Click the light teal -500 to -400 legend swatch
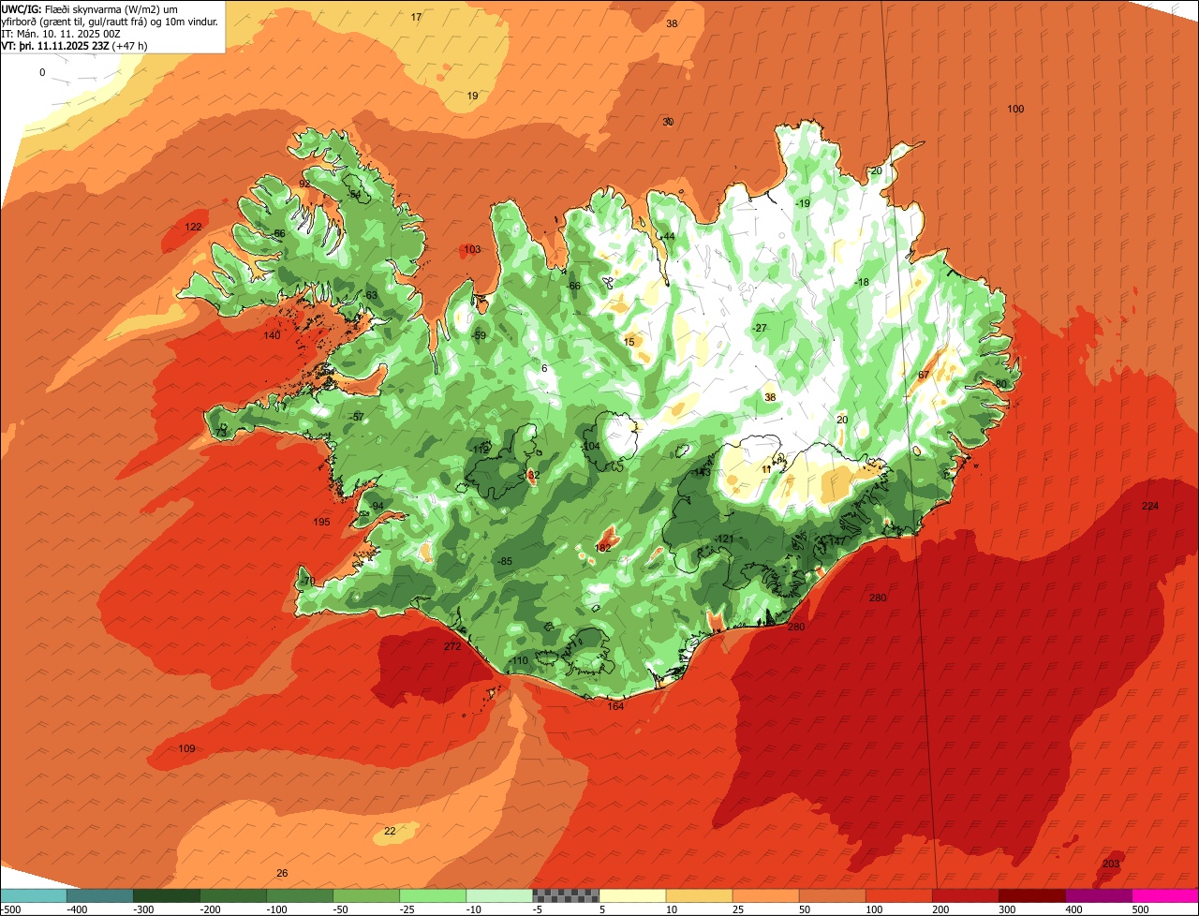1199x916 pixels. click(33, 894)
